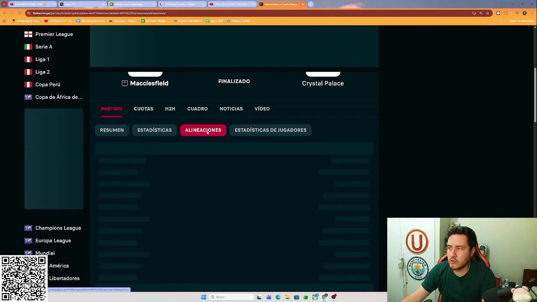Click the globe icon beside Europa League
The width and height of the screenshot is (537, 302).
click(28, 241)
